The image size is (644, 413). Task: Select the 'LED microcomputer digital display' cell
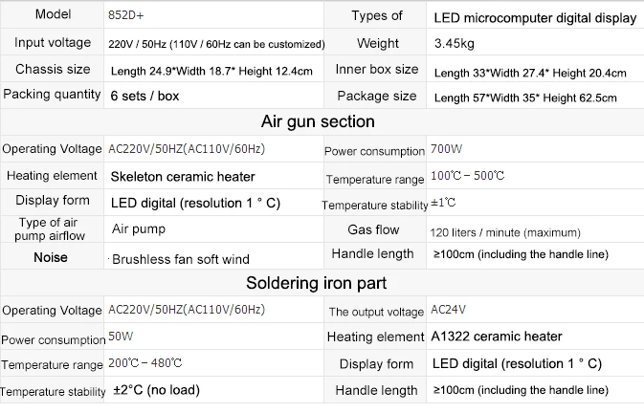click(x=534, y=18)
